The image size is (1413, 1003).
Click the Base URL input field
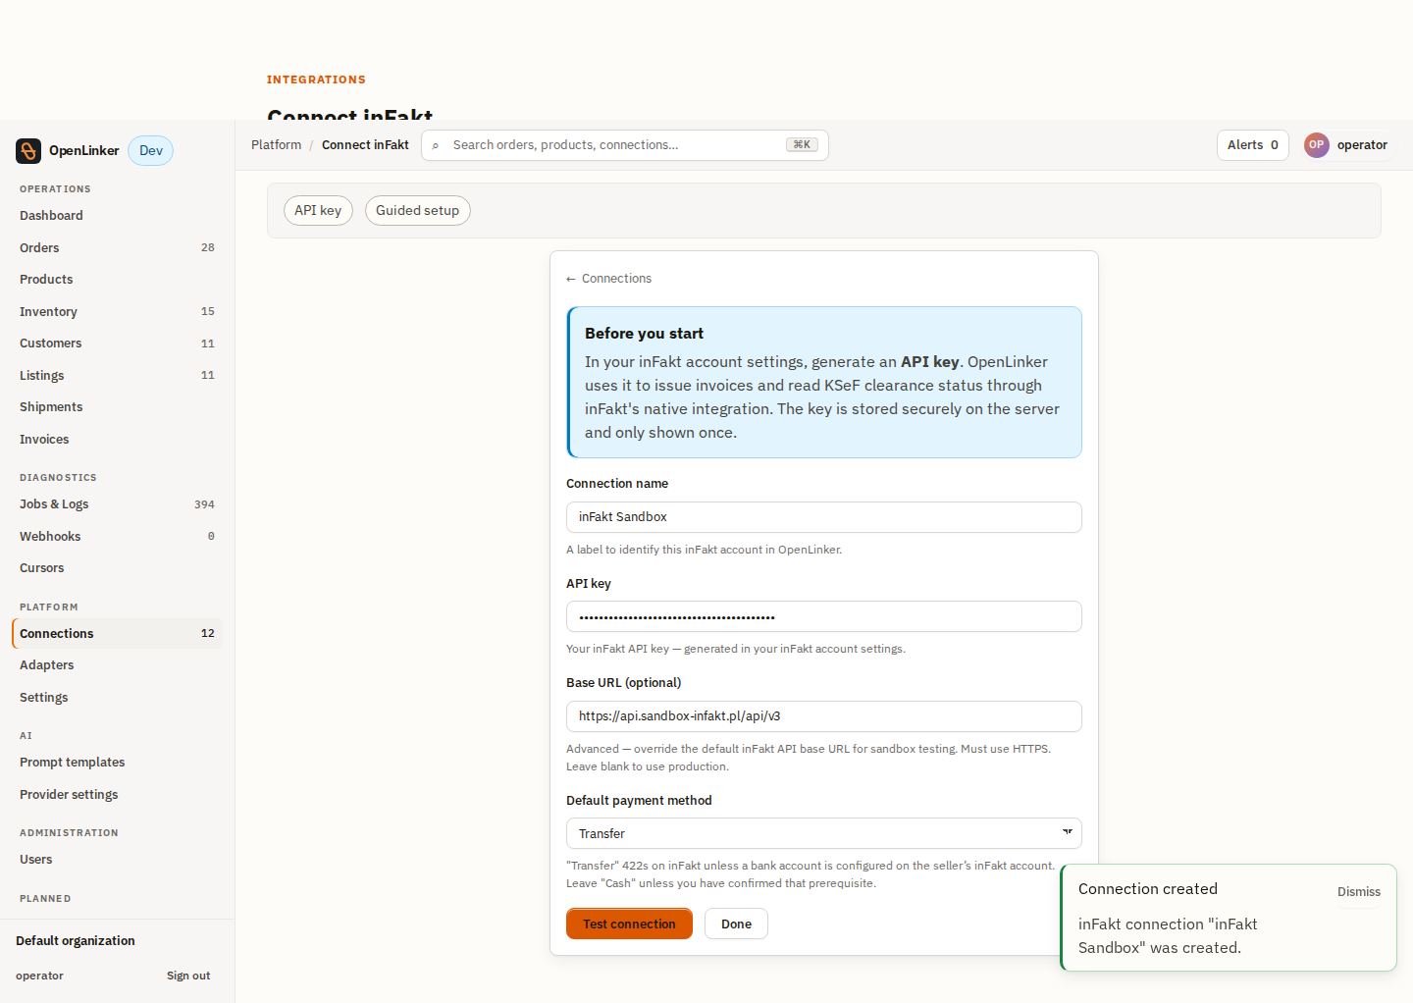click(823, 716)
